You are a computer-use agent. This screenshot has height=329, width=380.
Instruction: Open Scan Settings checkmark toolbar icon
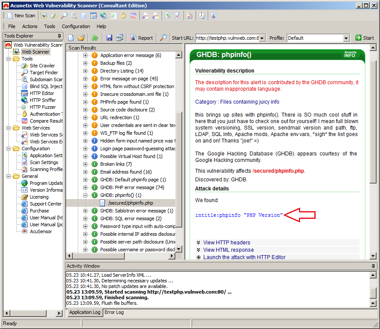177,16
